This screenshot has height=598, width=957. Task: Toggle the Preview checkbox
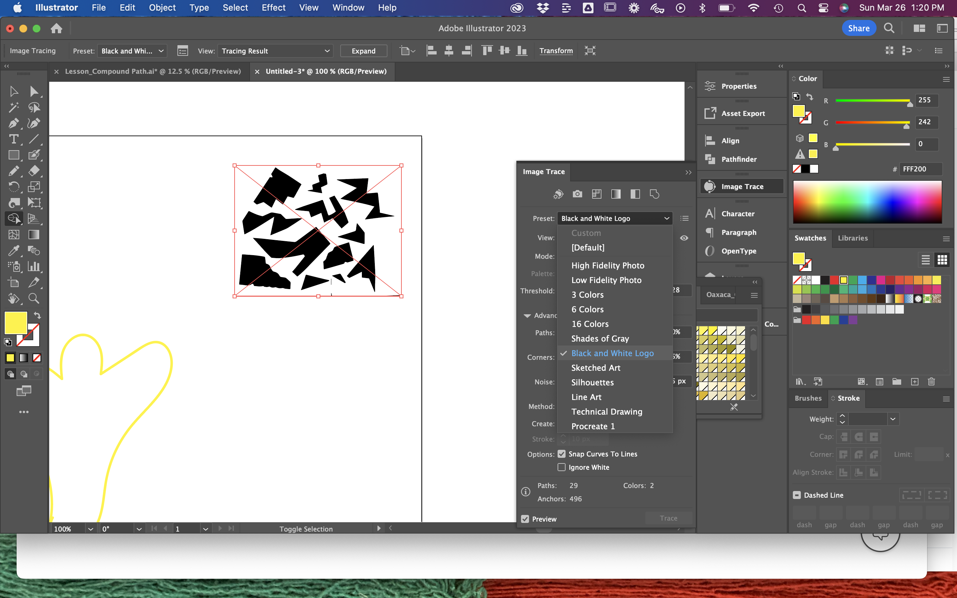pos(525,519)
